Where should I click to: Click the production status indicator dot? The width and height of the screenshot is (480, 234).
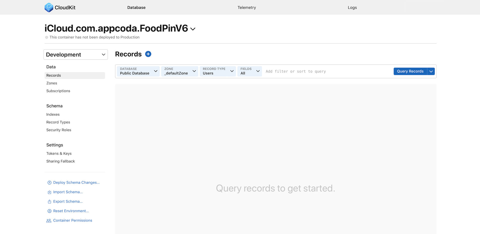tap(46, 37)
